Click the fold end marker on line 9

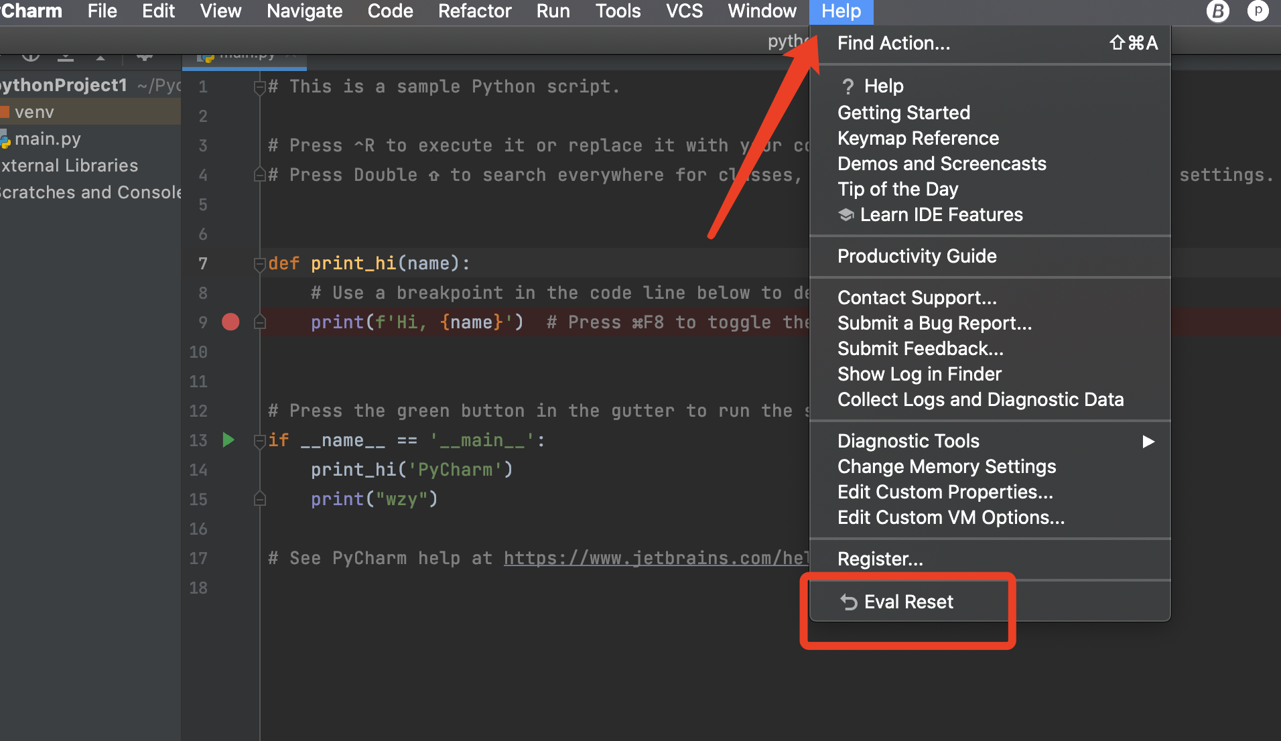pyautogui.click(x=260, y=322)
